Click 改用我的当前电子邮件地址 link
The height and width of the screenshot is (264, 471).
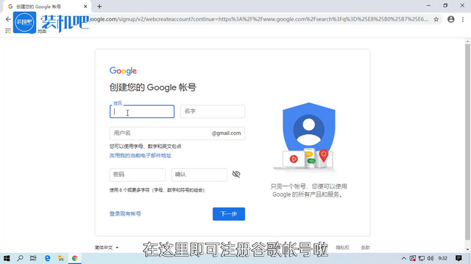[141, 155]
